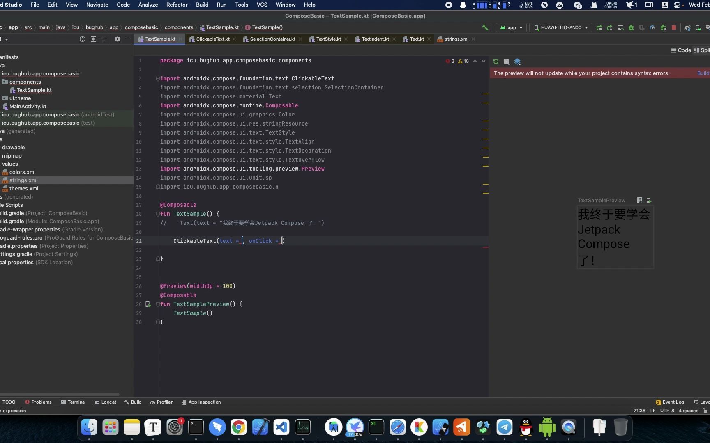Stop the running application
Image resolution: width=710 pixels, height=443 pixels.
coord(674,27)
